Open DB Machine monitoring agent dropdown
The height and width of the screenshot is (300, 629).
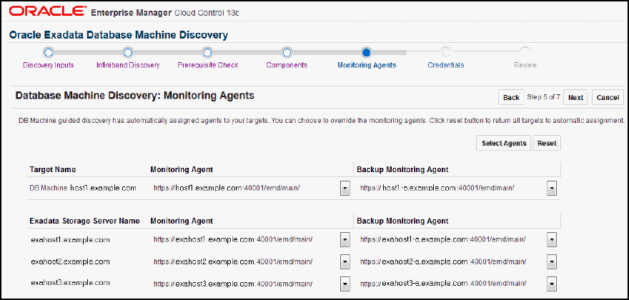pos(345,188)
